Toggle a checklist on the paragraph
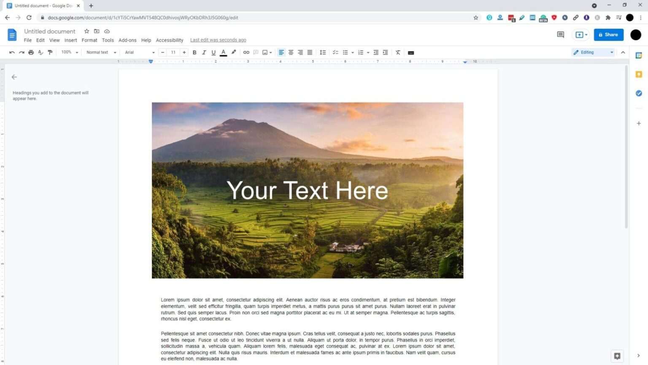Screen dimensions: 648x365 point(335,52)
